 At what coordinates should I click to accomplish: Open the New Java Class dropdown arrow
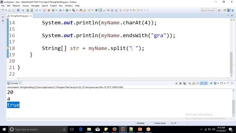pyautogui.click(x=56, y=10)
